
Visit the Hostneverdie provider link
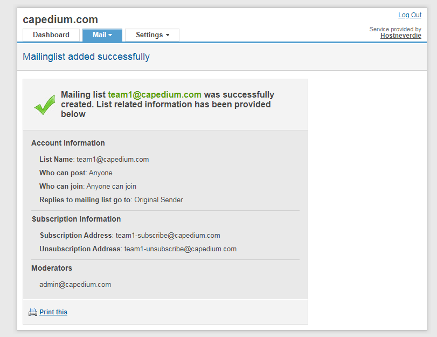coord(400,36)
